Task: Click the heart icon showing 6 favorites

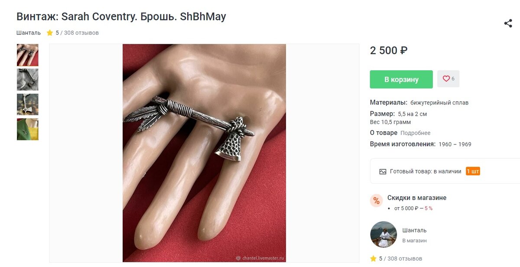Action: click(x=448, y=78)
